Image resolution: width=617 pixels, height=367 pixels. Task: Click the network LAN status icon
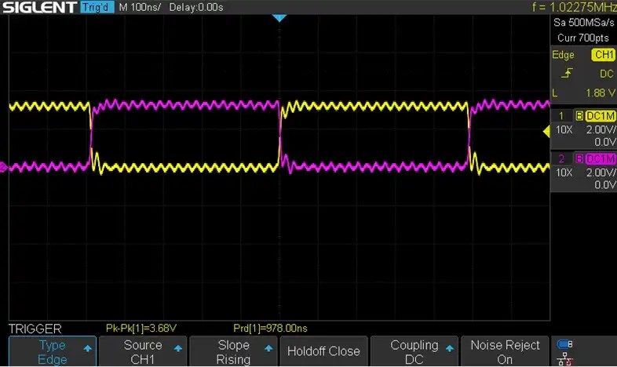[563, 358]
